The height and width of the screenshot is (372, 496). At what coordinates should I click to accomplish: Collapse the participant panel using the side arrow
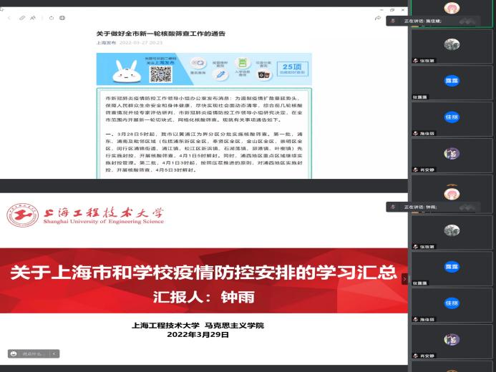click(x=404, y=279)
